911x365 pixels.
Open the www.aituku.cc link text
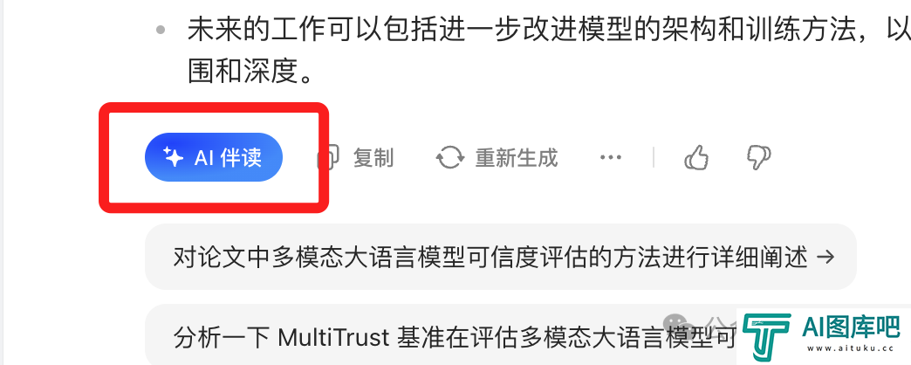pos(850,349)
